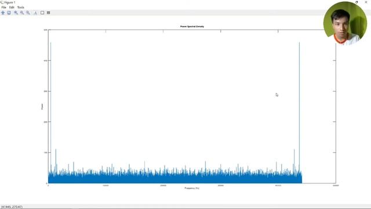Image resolution: width=371 pixels, height=209 pixels.
Task: Select the Insert Text tool
Action: coord(35,13)
